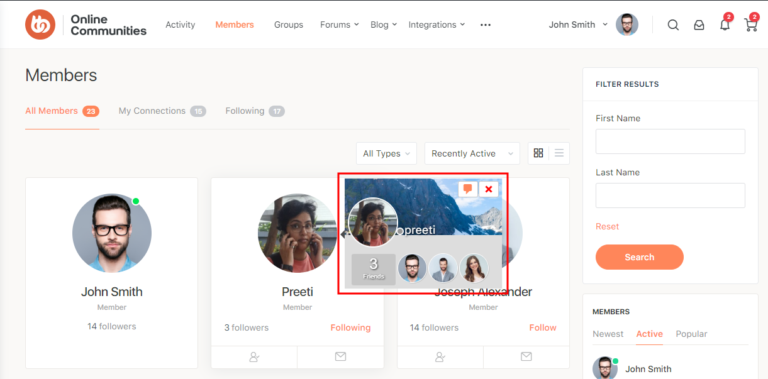Click the envelope icon under Preeti's card
Image resolution: width=768 pixels, height=379 pixels.
coord(340,357)
